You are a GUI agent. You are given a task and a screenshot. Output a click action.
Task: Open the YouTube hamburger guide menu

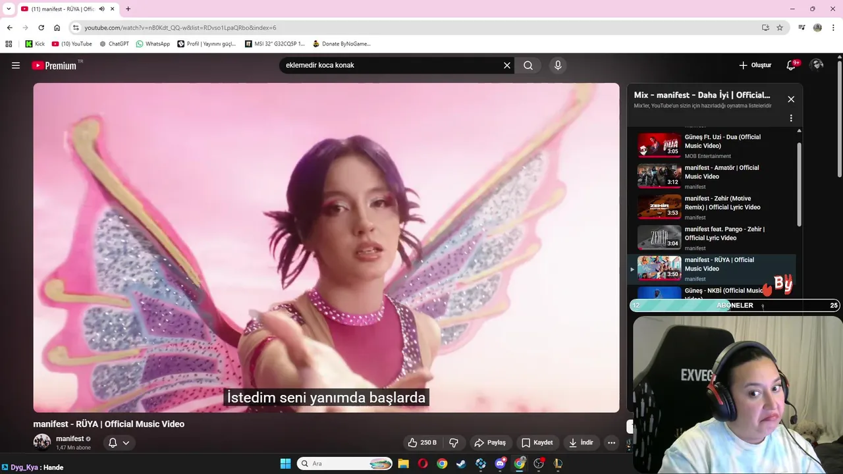tap(16, 65)
